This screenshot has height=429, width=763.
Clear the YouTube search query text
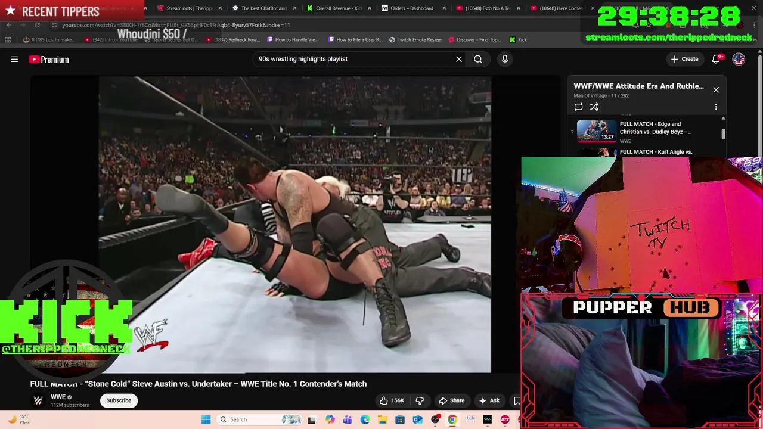tap(459, 59)
